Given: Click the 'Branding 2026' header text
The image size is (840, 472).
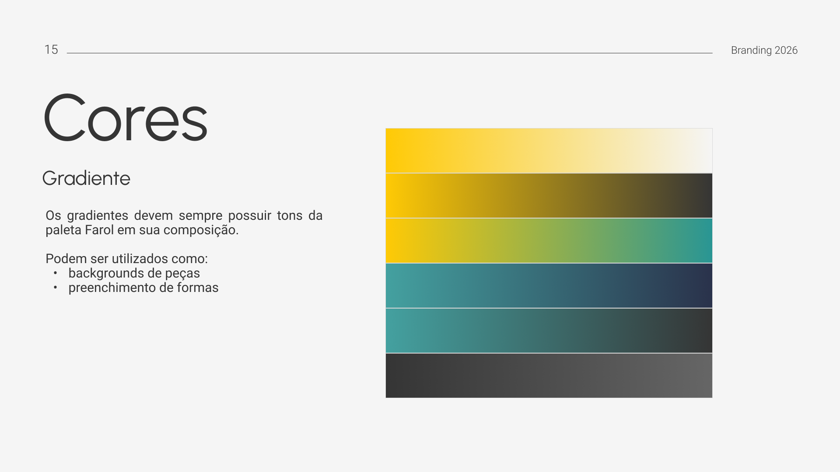Looking at the screenshot, I should (x=764, y=50).
